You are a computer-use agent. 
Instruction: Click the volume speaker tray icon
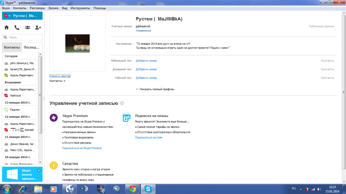(319, 189)
